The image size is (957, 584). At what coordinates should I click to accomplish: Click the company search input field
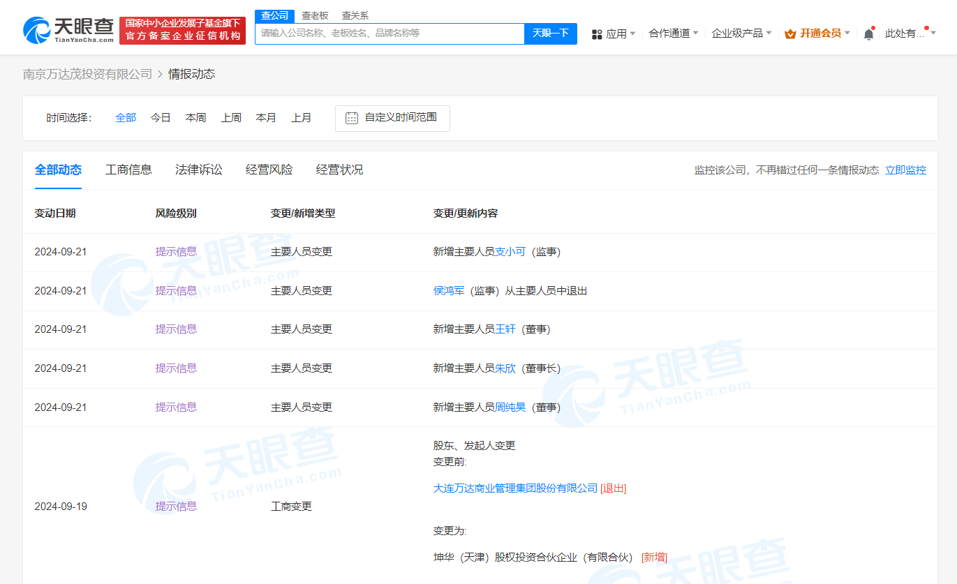389,33
